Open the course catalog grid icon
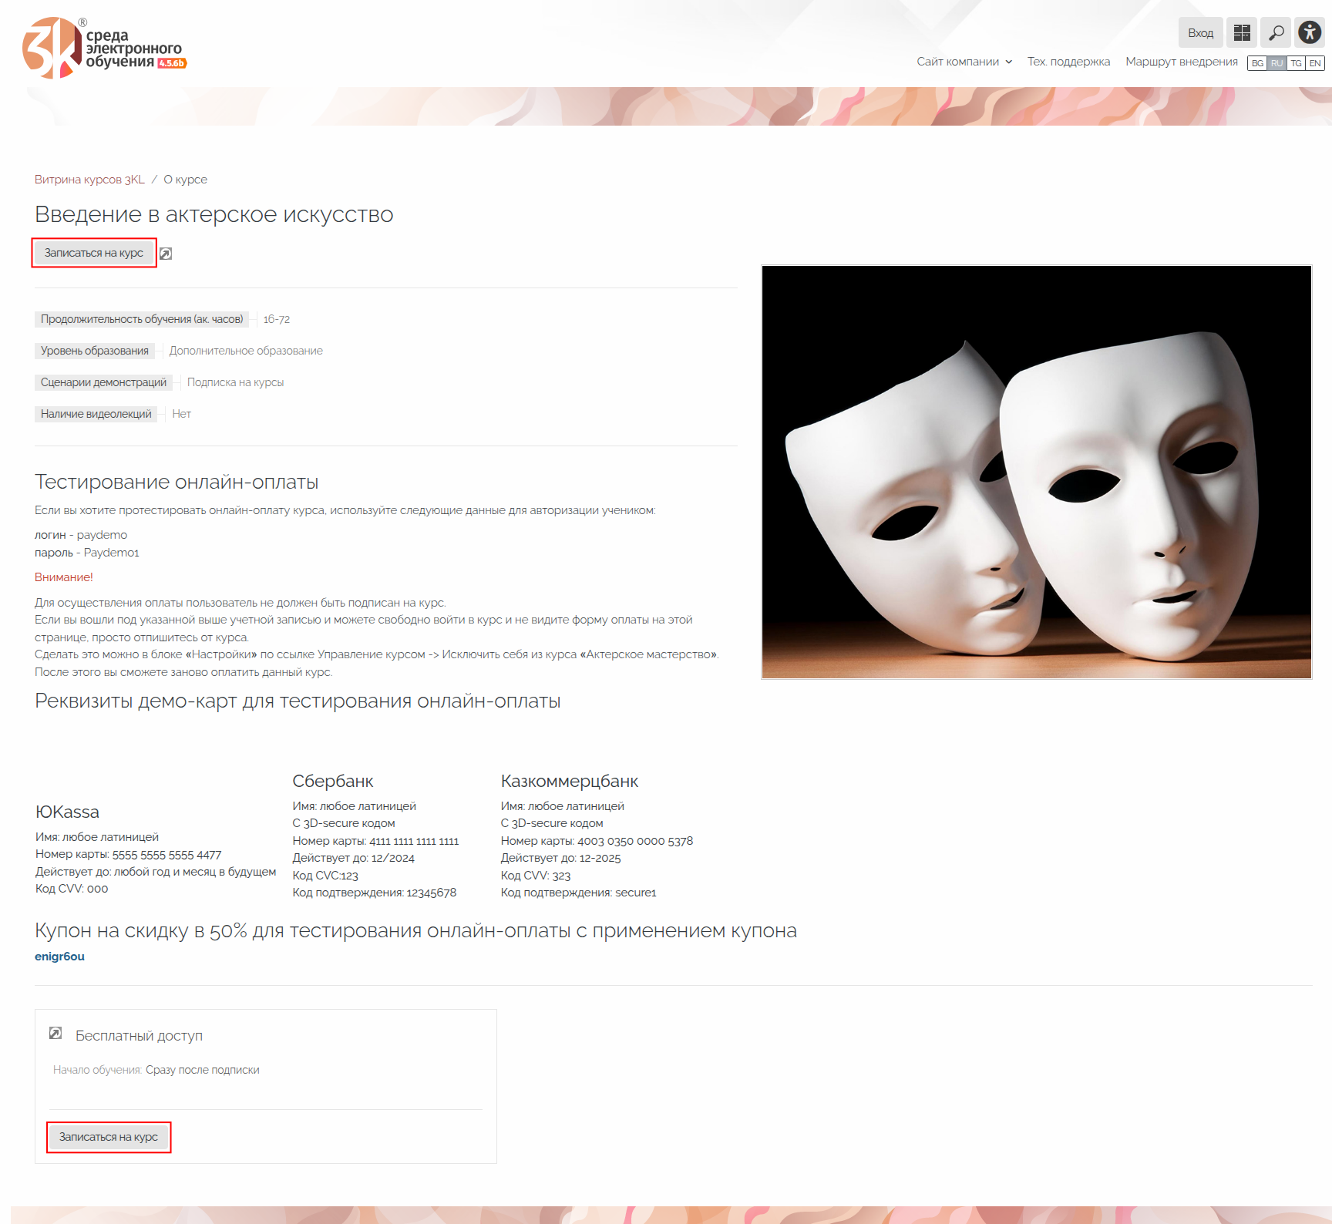Image resolution: width=1332 pixels, height=1224 pixels. click(x=1241, y=32)
